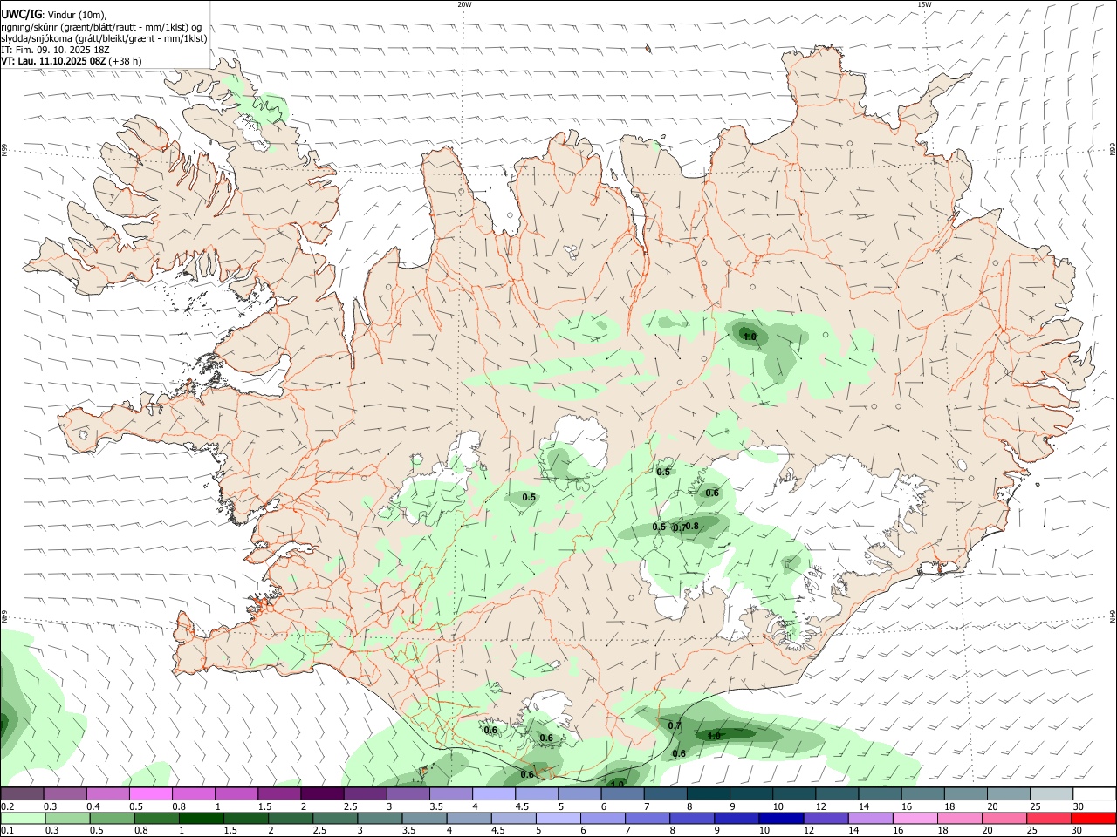Click the '14' number under the bottom scale
The width and height of the screenshot is (1117, 837).
(x=854, y=831)
